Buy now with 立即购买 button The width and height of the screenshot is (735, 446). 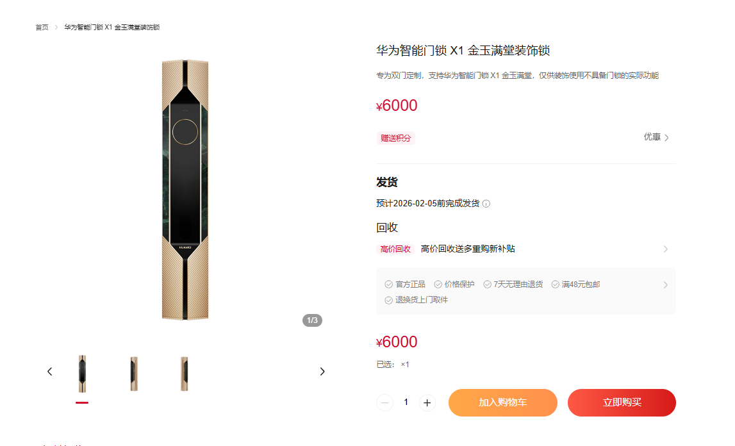pyautogui.click(x=622, y=402)
